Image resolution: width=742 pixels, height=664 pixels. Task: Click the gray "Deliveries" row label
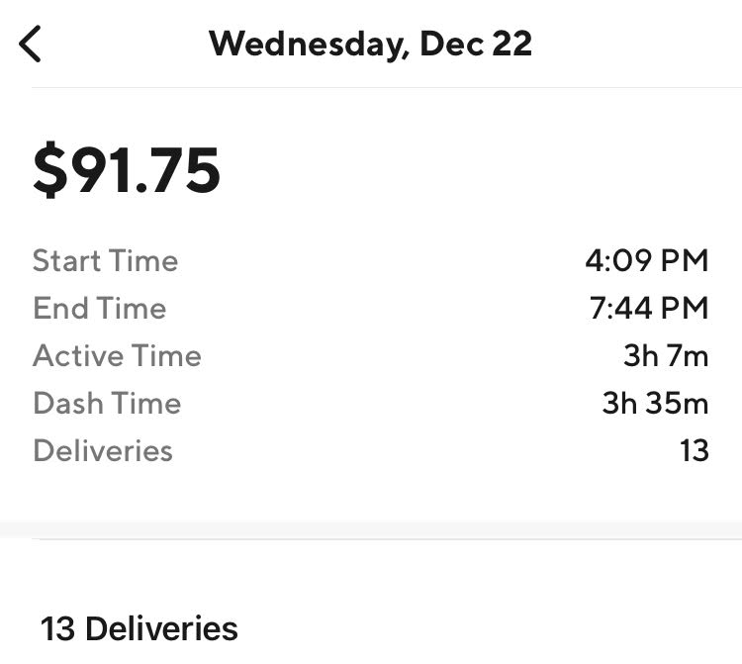tap(103, 451)
